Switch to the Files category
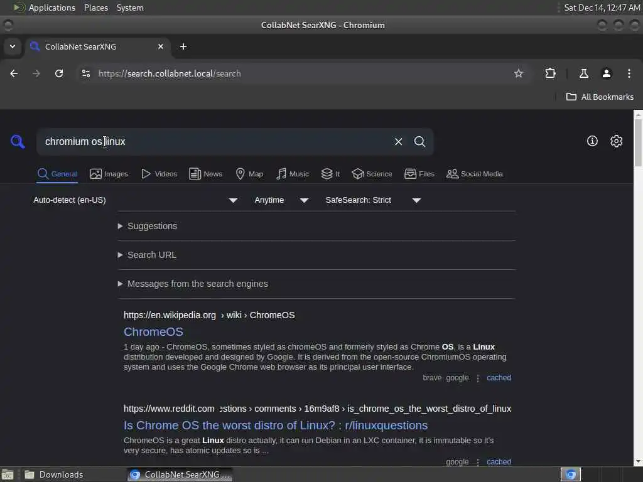 419,174
